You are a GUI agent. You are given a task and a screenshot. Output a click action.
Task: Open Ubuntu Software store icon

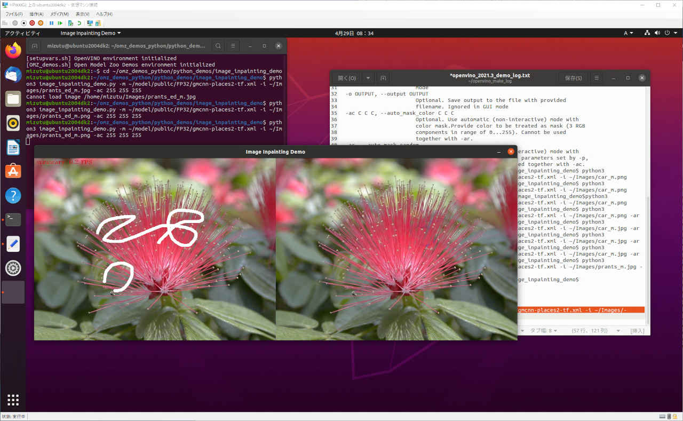pos(13,171)
